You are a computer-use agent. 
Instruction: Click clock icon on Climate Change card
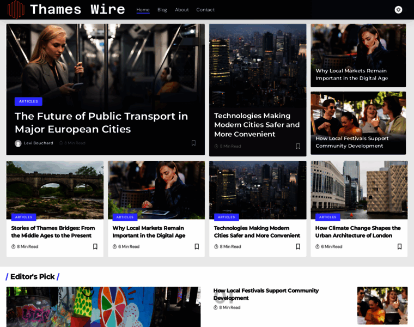point(318,246)
